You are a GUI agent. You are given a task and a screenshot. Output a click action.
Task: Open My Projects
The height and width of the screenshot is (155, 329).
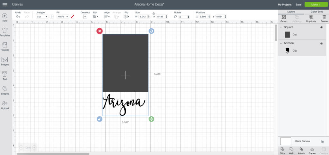pyautogui.click(x=285, y=5)
